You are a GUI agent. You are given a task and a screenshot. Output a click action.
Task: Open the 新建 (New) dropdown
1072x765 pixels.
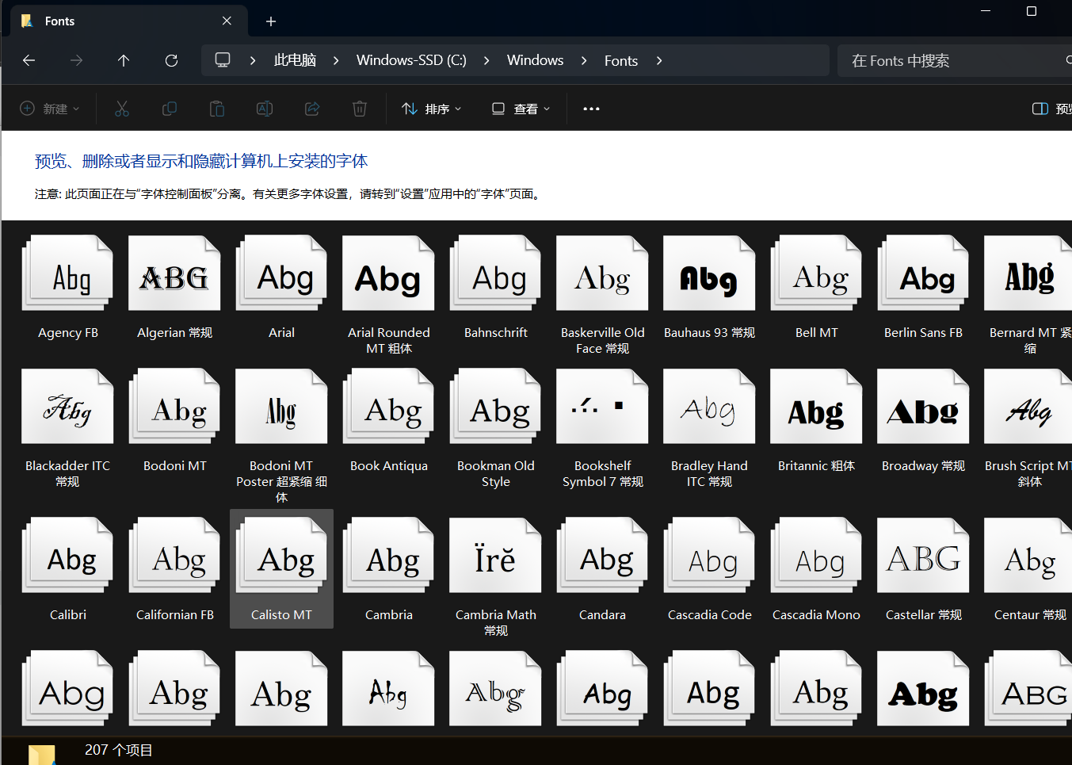click(50, 109)
